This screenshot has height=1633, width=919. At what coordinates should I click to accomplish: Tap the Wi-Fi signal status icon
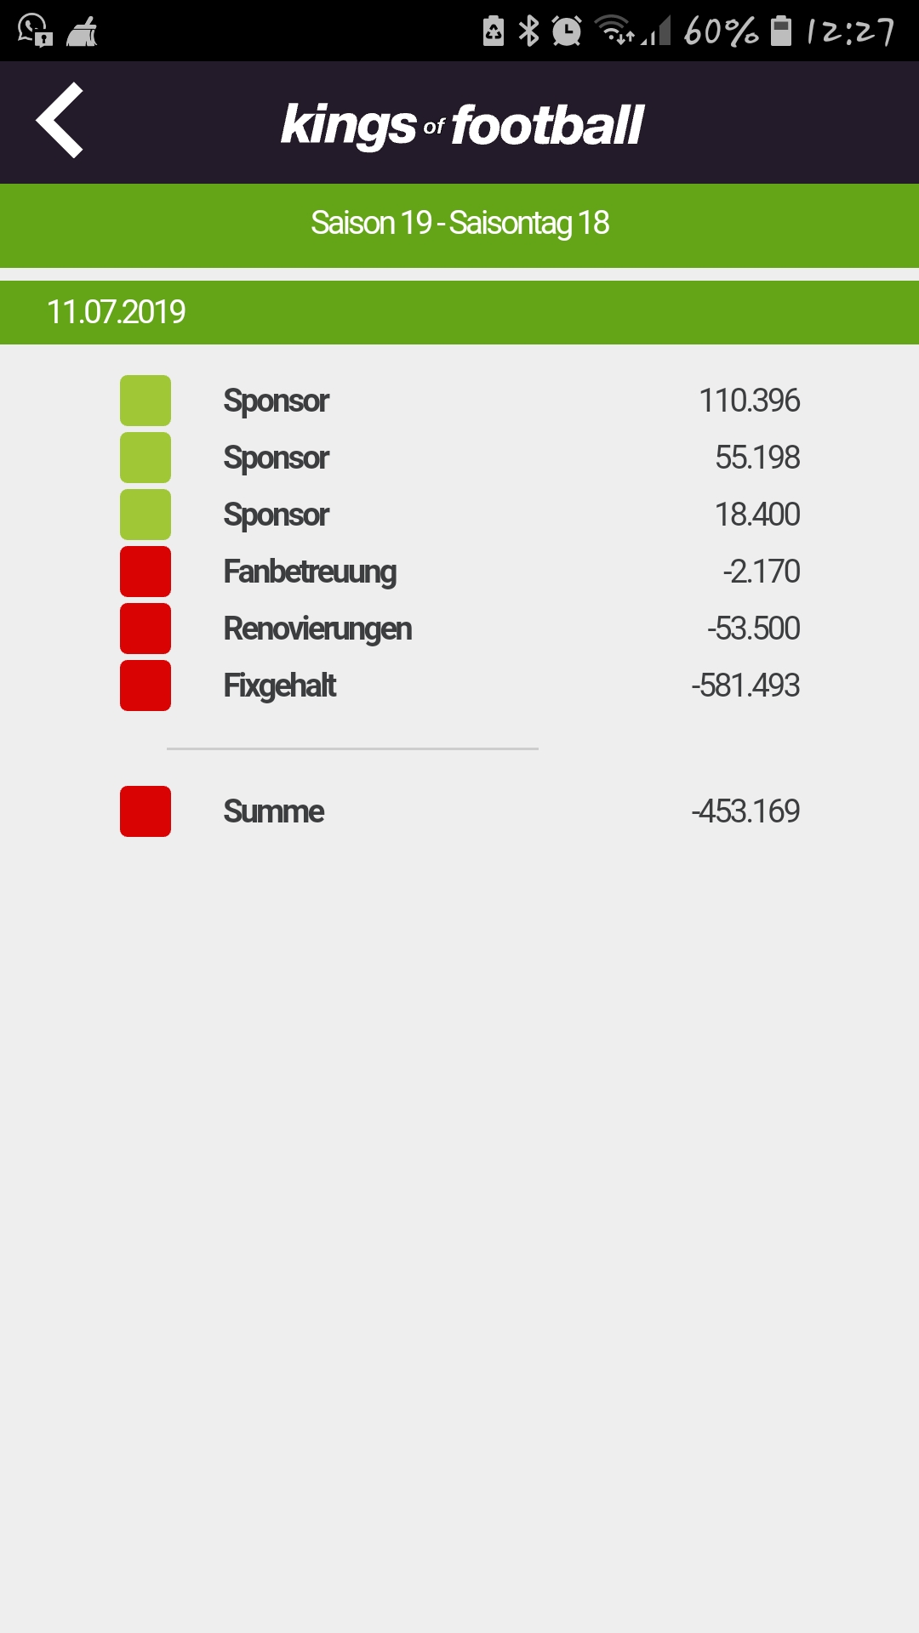point(614,31)
